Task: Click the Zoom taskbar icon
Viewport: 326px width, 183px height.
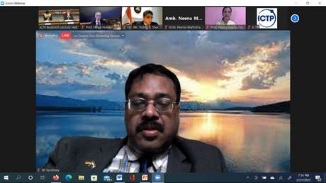Action: (158, 178)
